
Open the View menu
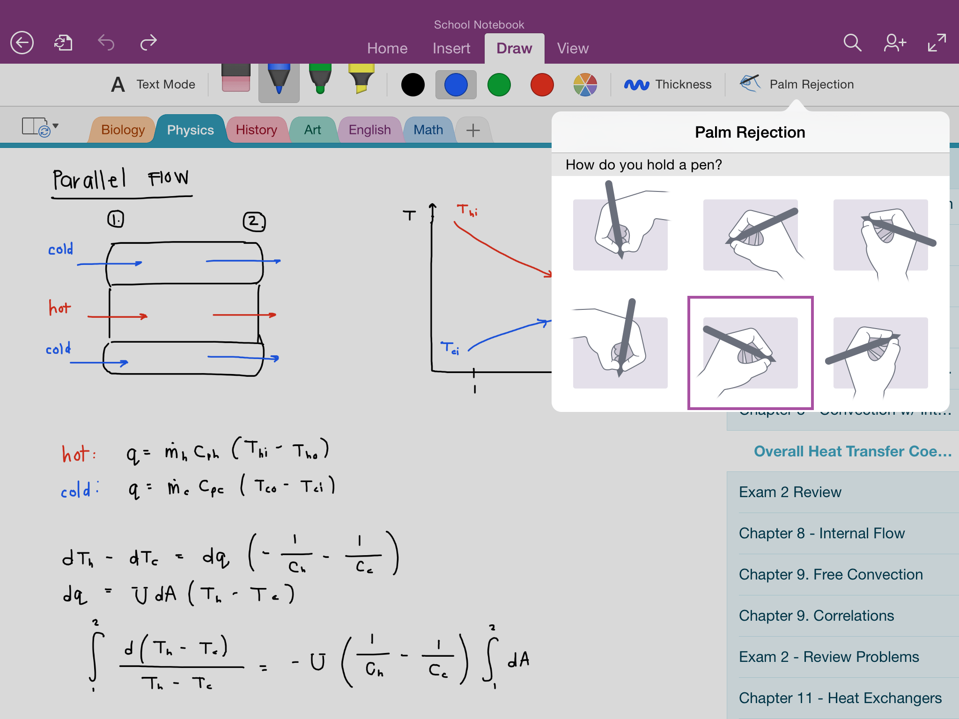click(572, 48)
